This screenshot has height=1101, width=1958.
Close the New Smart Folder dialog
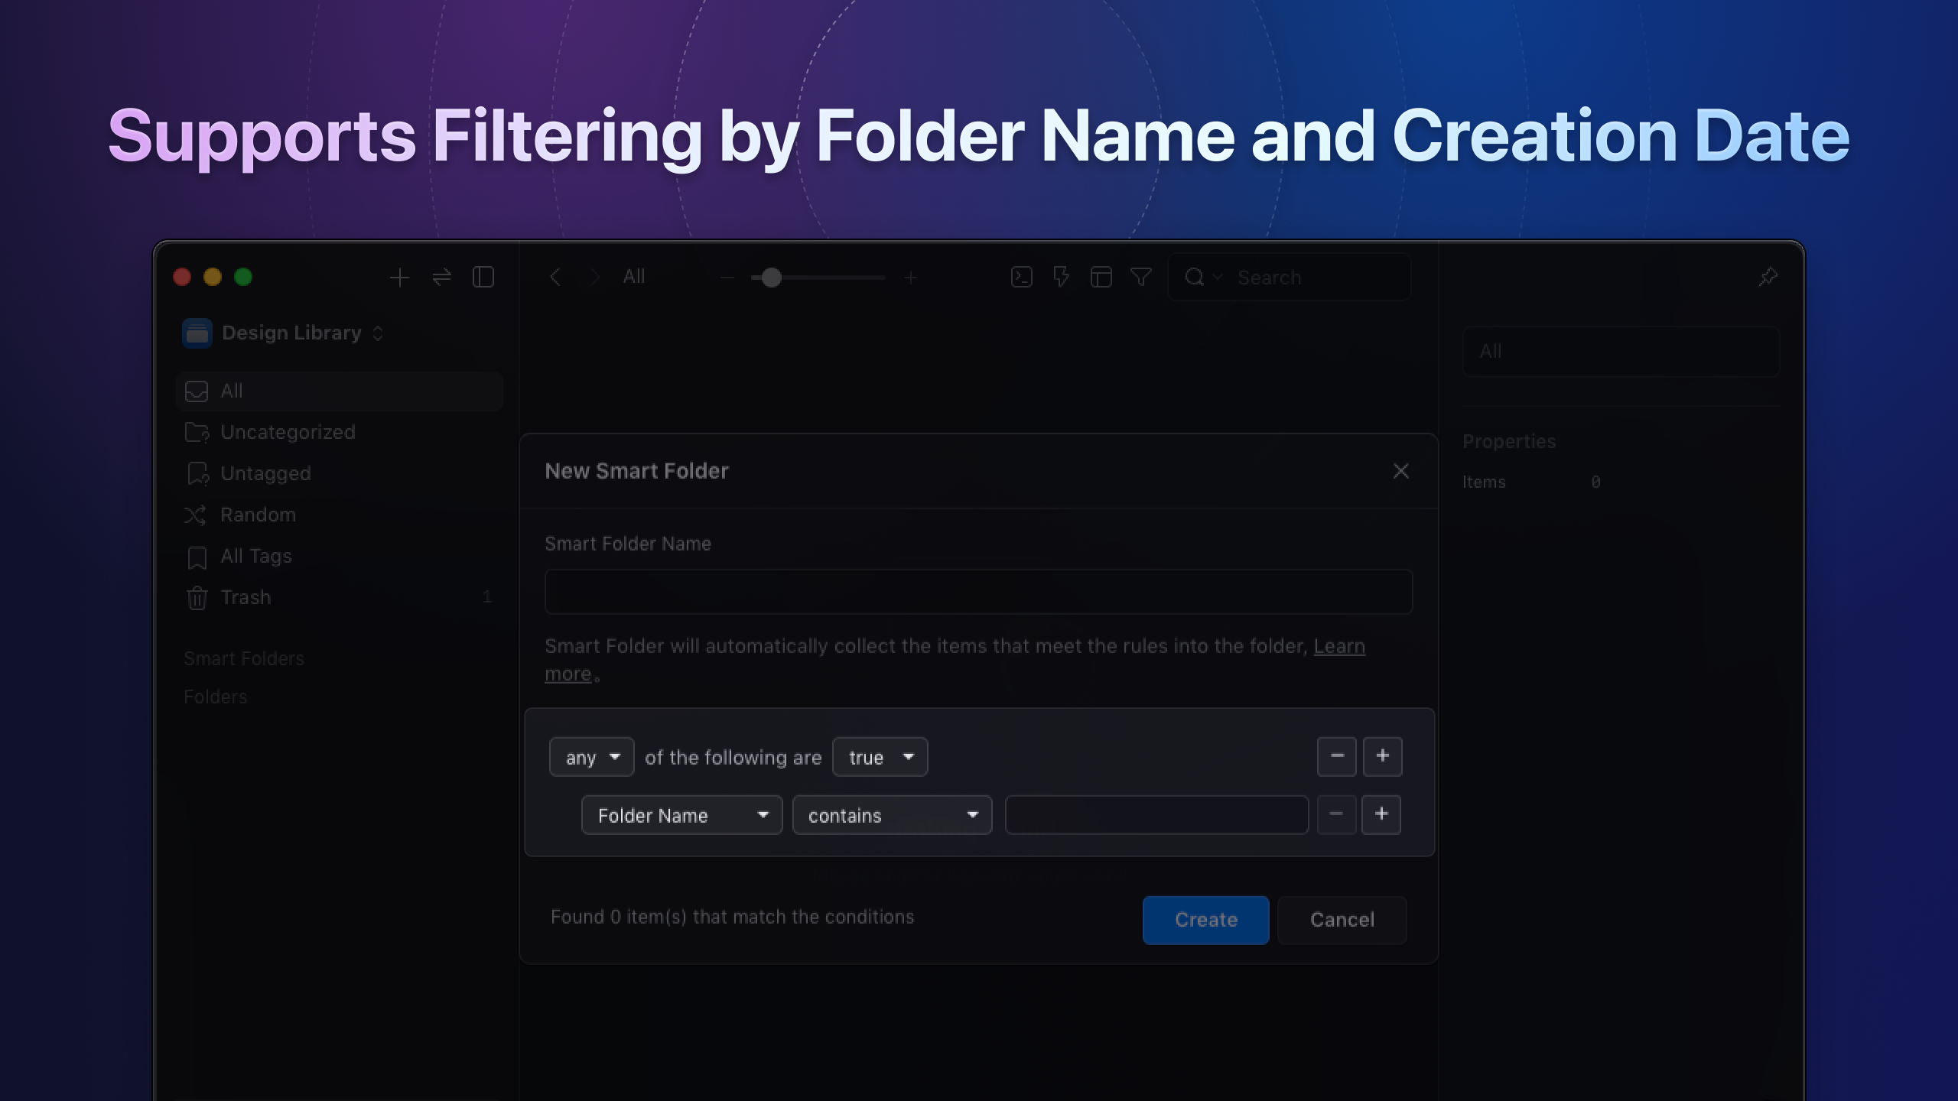pos(1400,471)
